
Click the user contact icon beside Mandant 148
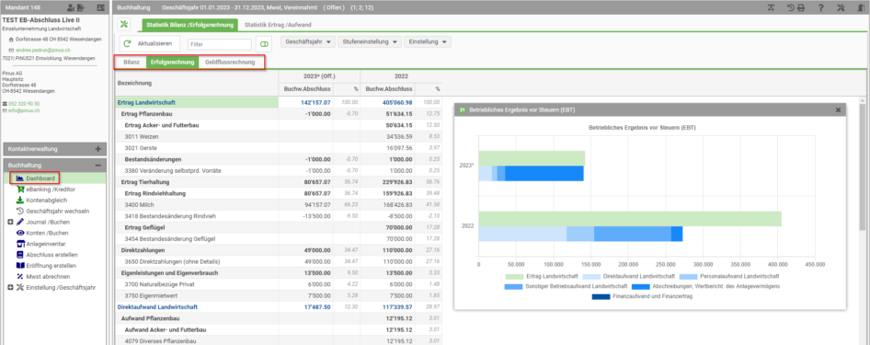[x=71, y=7]
